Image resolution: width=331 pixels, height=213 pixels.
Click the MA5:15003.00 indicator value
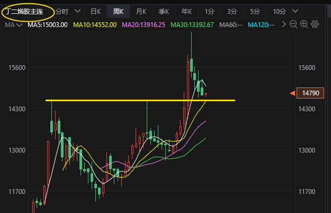coord(48,25)
